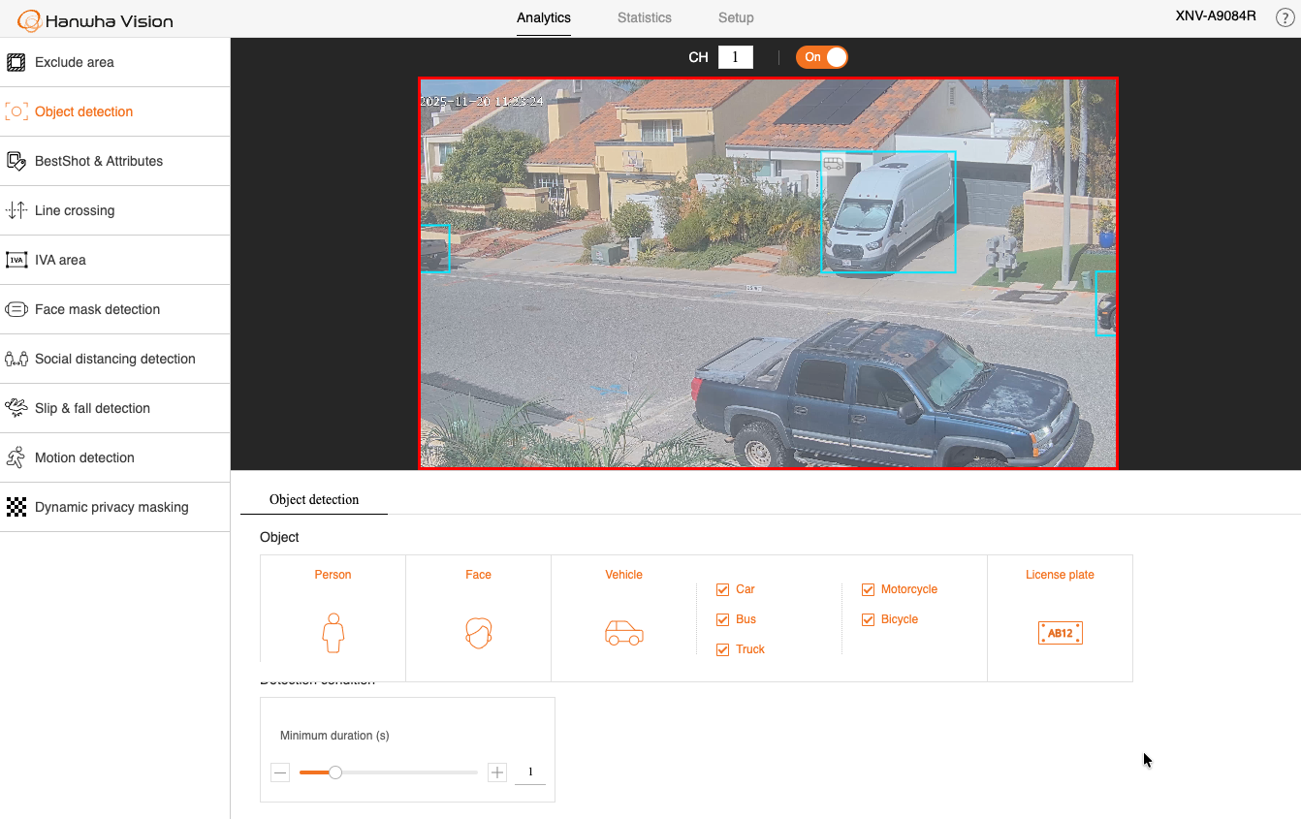
Task: Click the Minimum duration (s) label
Action: tap(334, 736)
